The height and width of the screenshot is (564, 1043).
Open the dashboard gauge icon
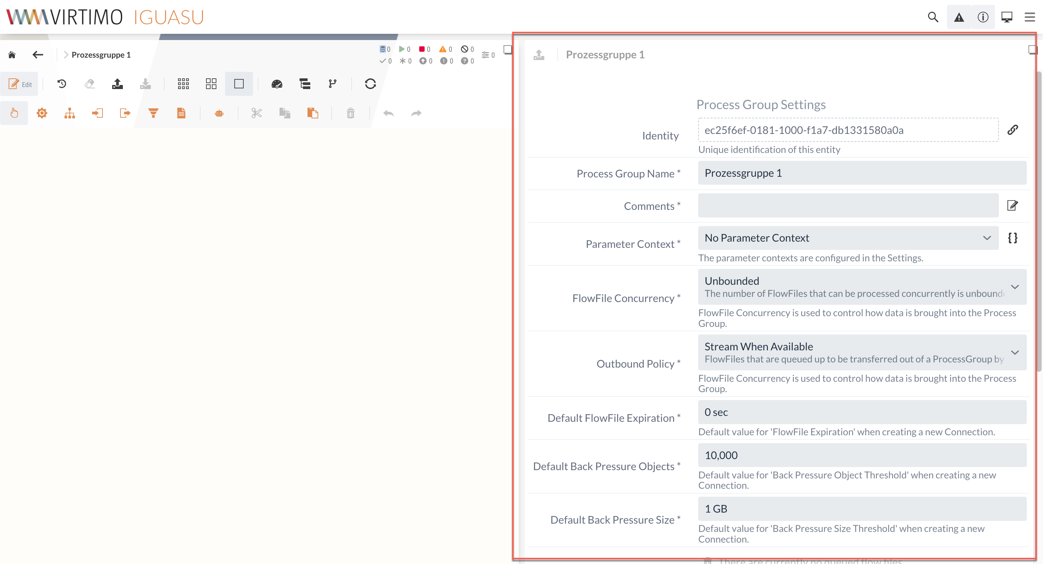point(277,84)
